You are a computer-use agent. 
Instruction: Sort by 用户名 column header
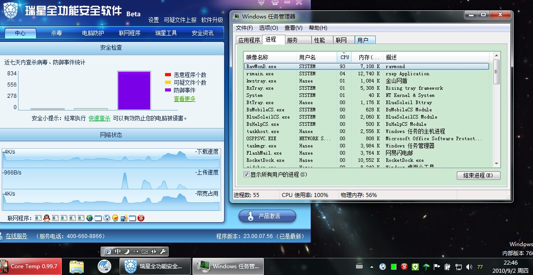click(317, 57)
